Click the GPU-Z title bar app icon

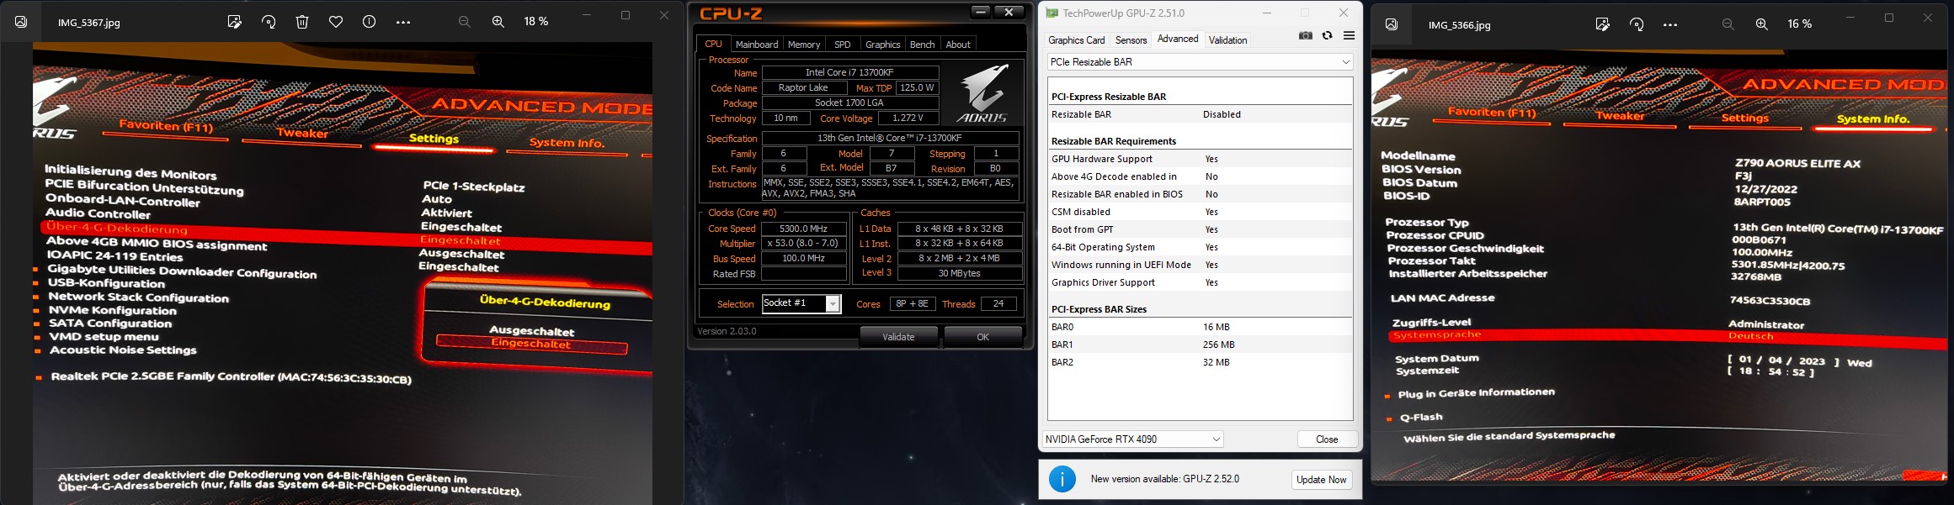(x=1052, y=13)
